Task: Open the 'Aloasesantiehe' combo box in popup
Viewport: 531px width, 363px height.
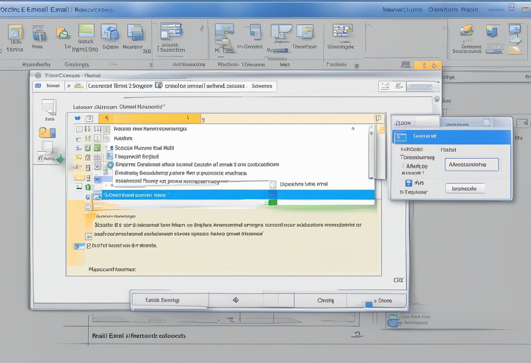Action: click(472, 164)
